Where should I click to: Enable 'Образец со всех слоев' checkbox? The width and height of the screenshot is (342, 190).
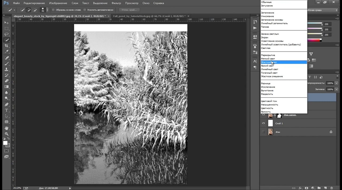(53, 10)
